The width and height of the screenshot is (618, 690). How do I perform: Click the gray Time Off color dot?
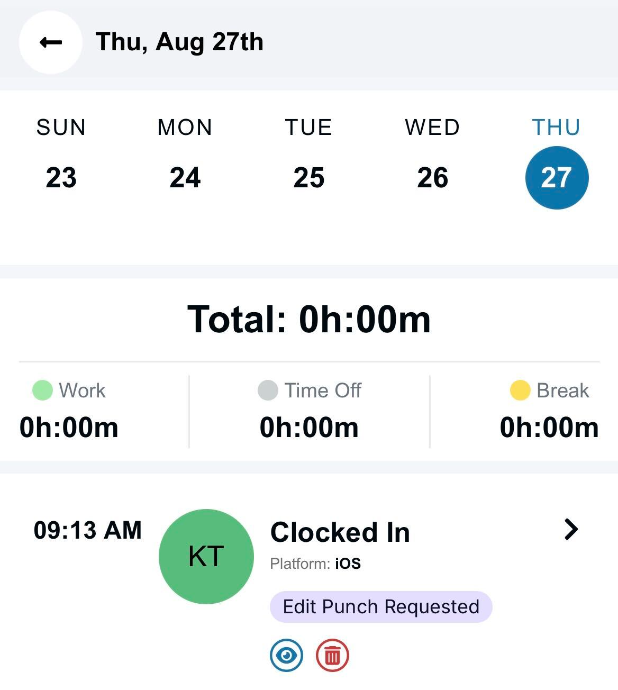click(x=268, y=391)
